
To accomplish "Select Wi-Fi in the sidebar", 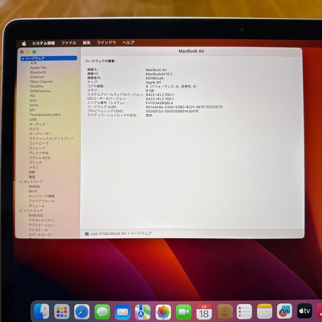I will click(33, 191).
